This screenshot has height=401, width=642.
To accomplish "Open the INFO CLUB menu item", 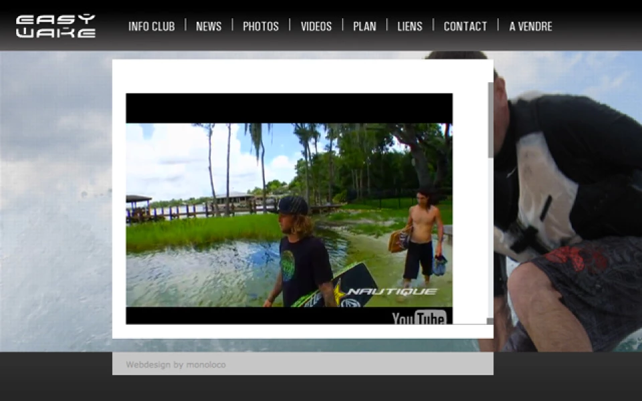I will coord(152,27).
